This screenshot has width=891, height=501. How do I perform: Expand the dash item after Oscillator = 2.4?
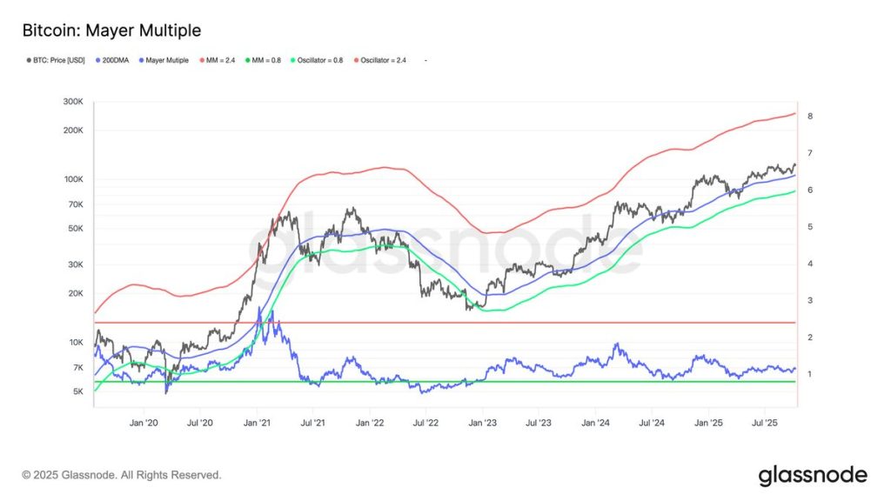pos(424,60)
